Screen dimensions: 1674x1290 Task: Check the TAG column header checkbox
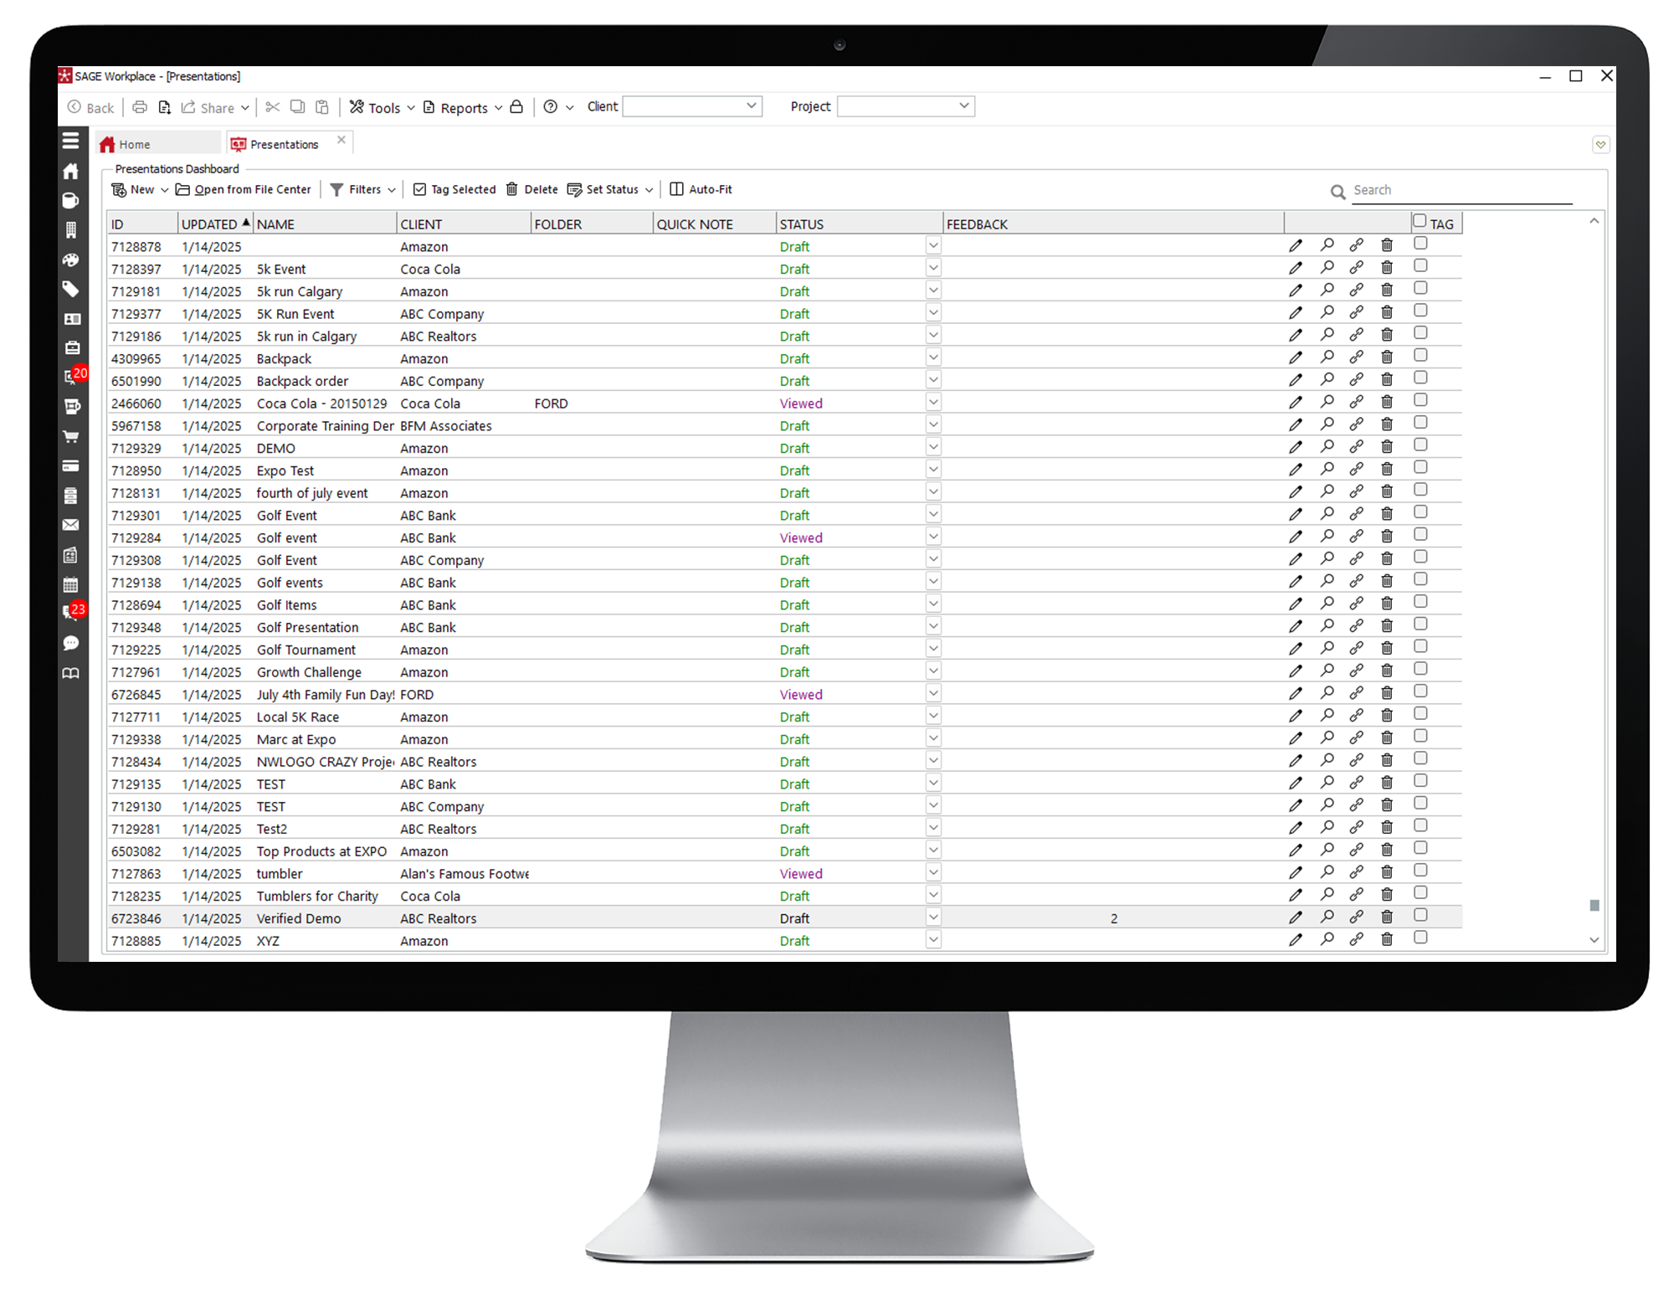(x=1419, y=219)
